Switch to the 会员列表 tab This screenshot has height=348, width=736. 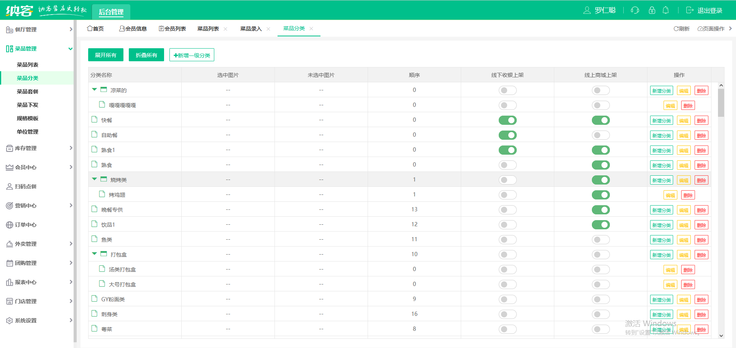pos(172,29)
